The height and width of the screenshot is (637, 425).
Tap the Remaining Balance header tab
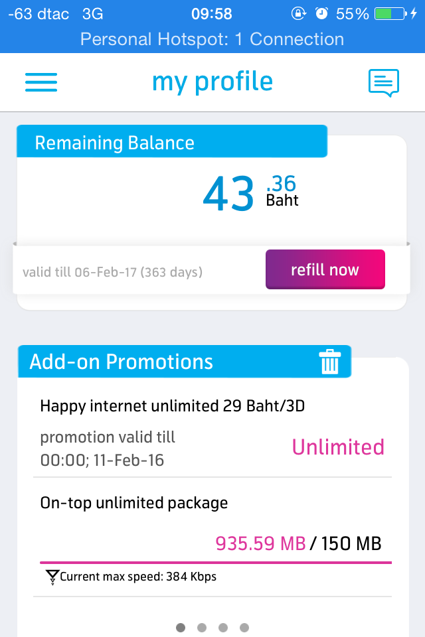(x=171, y=141)
